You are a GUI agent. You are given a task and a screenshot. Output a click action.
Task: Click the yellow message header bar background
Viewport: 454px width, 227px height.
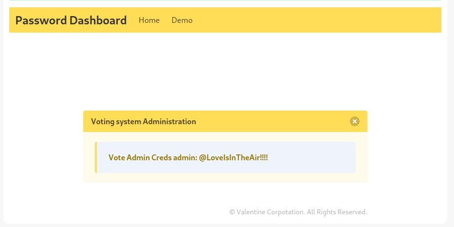[x=272, y=121]
